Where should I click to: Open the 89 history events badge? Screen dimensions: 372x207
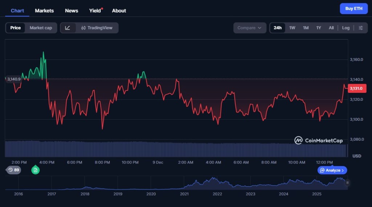click(14, 170)
